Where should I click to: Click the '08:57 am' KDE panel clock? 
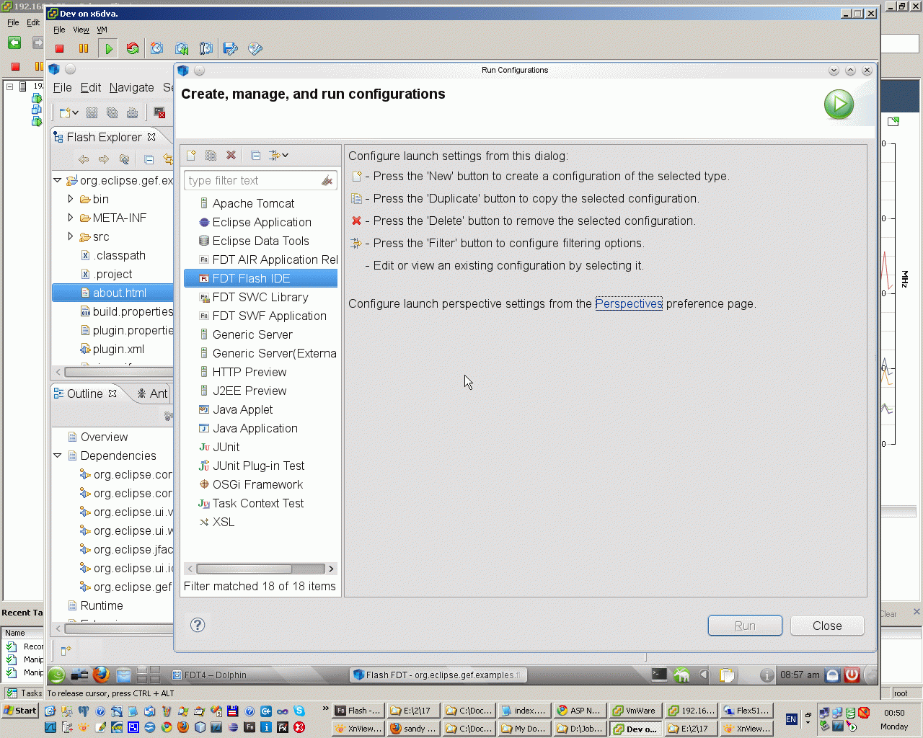800,675
